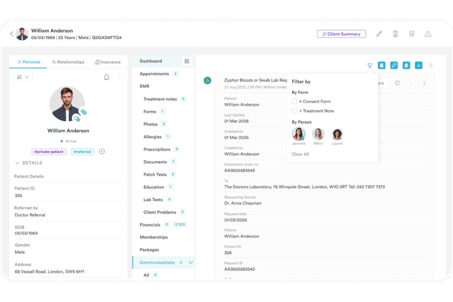This screenshot has width=453, height=302.
Task: Open the clipboard icon in top header
Action: pos(395,34)
